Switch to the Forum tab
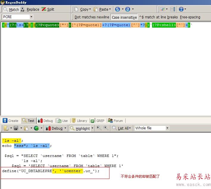 [x=115, y=120]
